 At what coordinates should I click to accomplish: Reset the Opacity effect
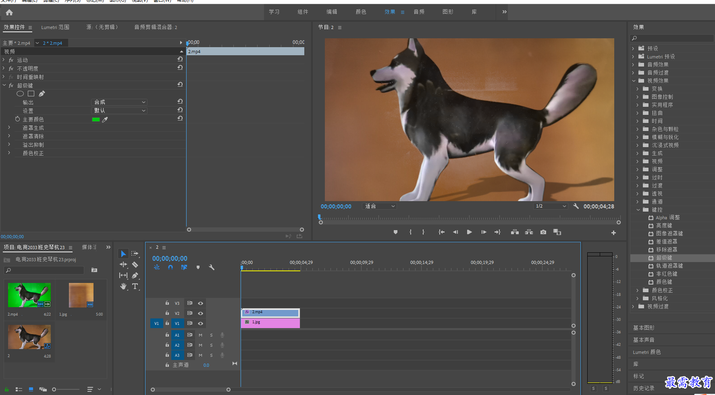pos(180,67)
